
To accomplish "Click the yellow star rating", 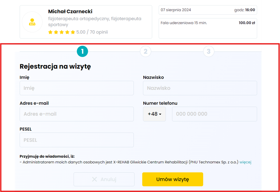I will click(x=62, y=32).
